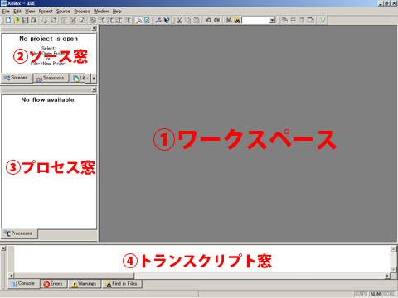Click the What's This help cursor icon
Screen dimensions: 398x298
coord(167,20)
